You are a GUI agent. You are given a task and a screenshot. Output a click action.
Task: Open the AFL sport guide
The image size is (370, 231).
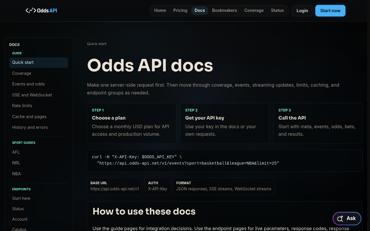pos(39,152)
